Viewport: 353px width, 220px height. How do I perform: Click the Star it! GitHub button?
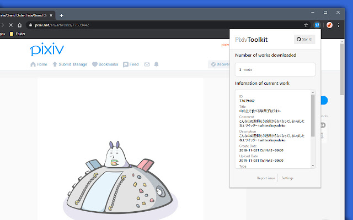(304, 40)
